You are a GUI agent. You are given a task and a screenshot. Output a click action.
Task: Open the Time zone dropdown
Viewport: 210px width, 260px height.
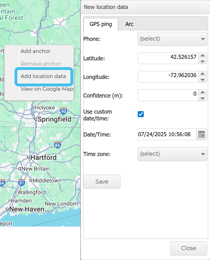point(172,154)
